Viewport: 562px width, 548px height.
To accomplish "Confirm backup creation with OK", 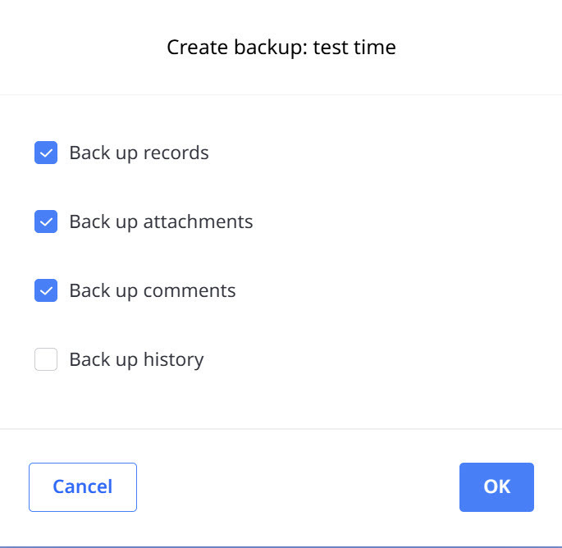I will tap(496, 486).
